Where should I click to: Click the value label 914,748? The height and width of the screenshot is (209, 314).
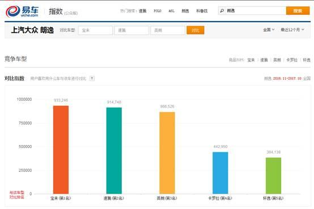(114, 102)
